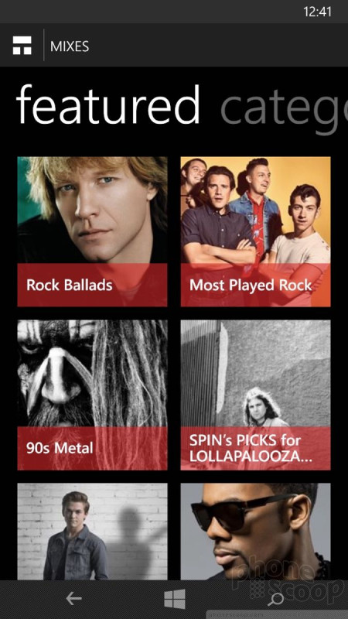Tap the back arrow navigation button
The width and height of the screenshot is (348, 619).
[x=73, y=599]
